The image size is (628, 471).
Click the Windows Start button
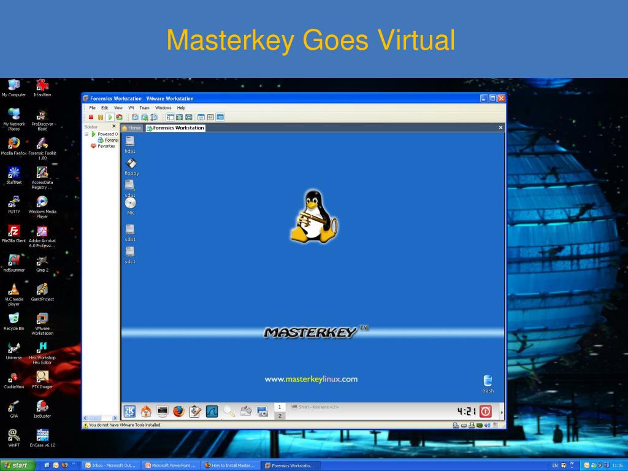tap(17, 465)
